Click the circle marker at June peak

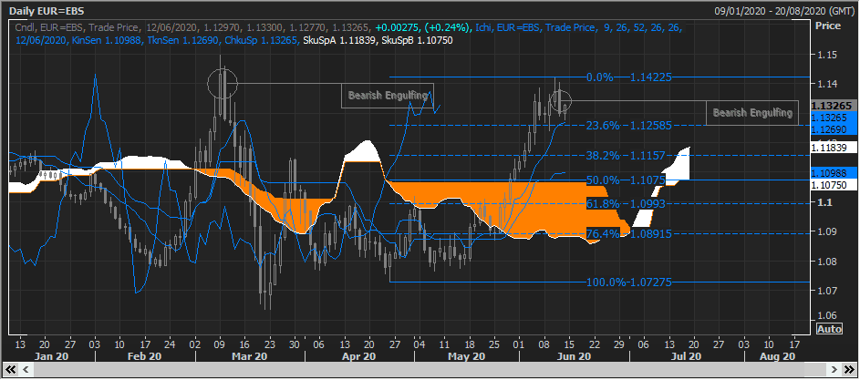click(561, 100)
